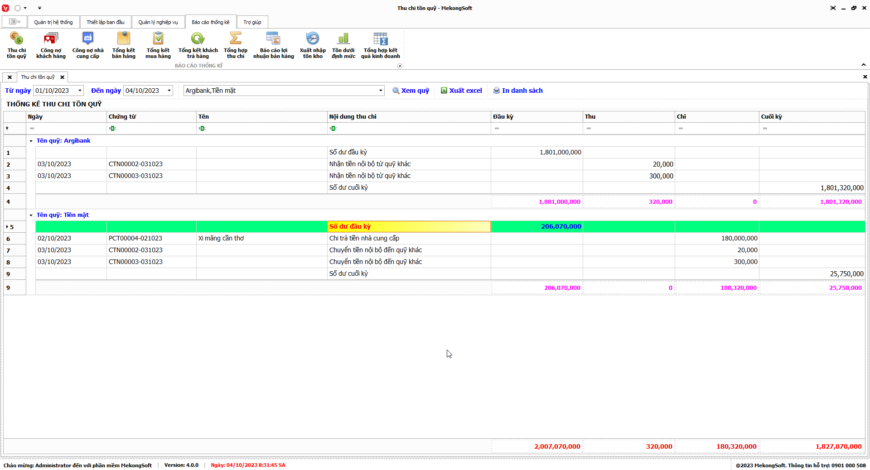The width and height of the screenshot is (870, 470).
Task: Open Tổng kết mua hàng report
Action: (x=158, y=45)
